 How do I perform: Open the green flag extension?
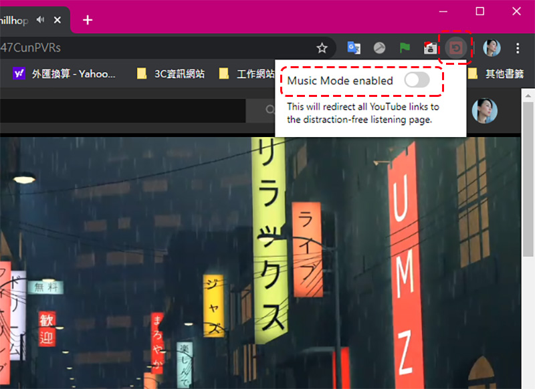click(405, 48)
